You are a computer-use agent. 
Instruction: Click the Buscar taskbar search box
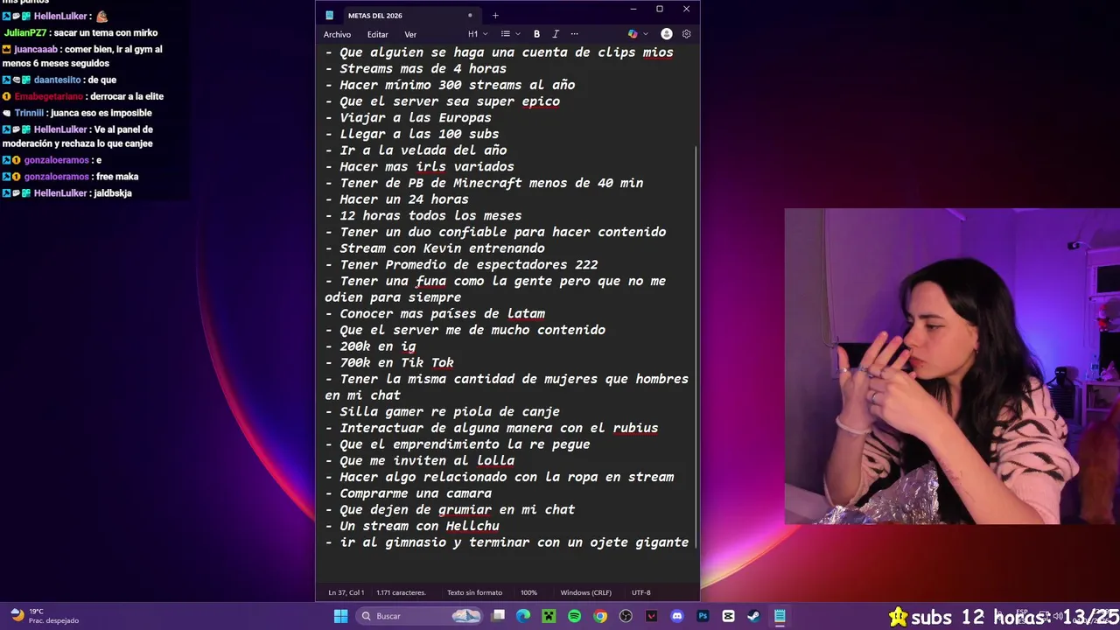pyautogui.click(x=420, y=616)
